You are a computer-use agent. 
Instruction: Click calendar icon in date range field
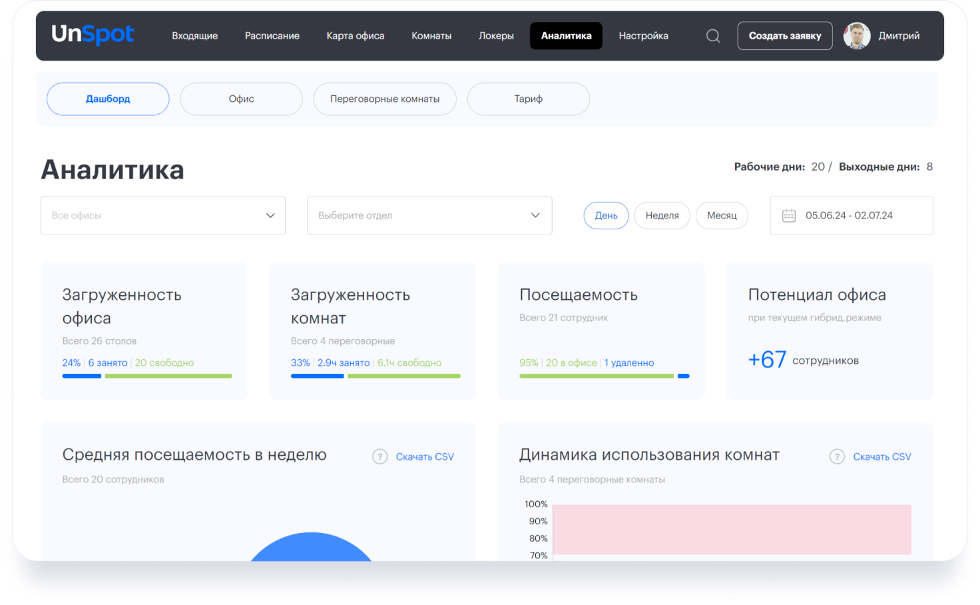(x=789, y=215)
